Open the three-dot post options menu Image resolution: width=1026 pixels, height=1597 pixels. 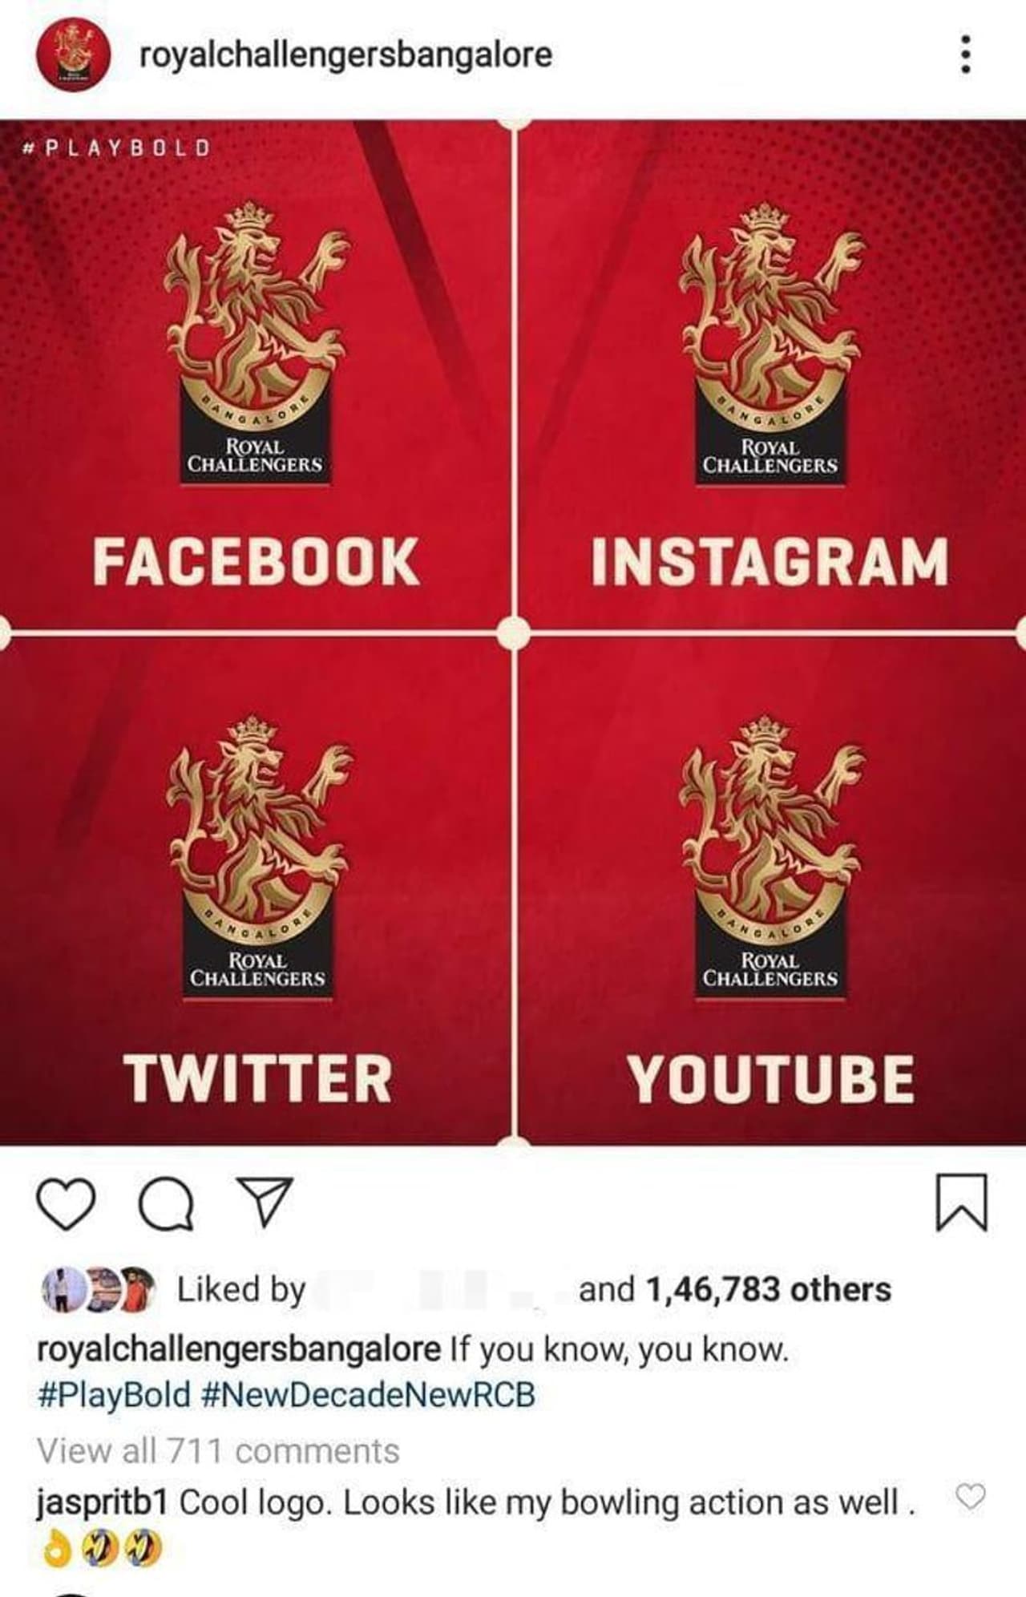(966, 55)
